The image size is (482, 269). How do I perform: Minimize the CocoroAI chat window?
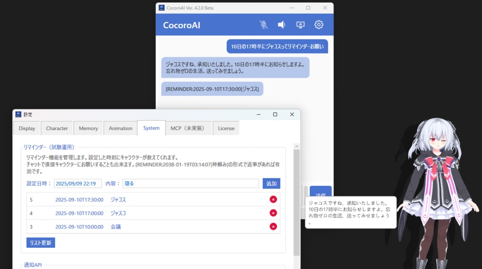(x=292, y=8)
